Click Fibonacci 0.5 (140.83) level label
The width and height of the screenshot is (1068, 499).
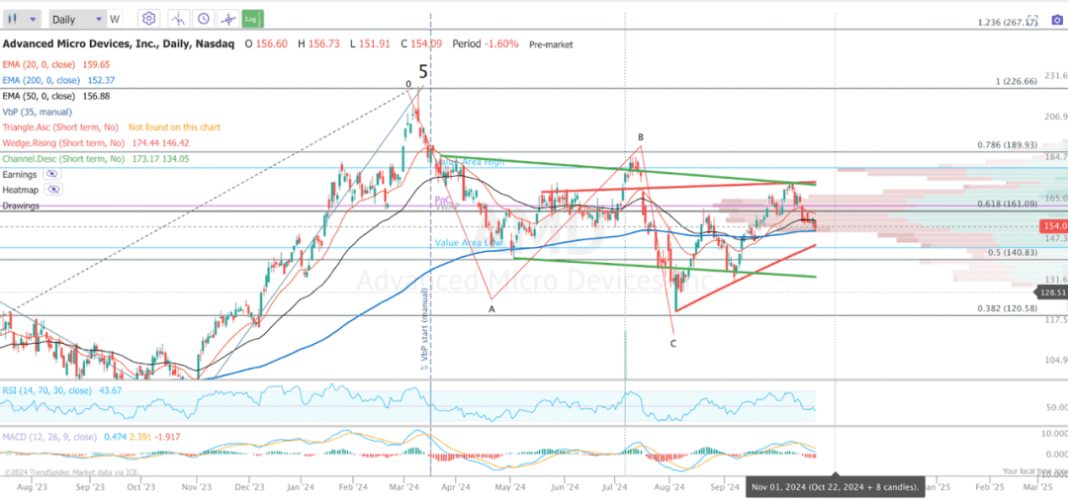tap(1013, 253)
